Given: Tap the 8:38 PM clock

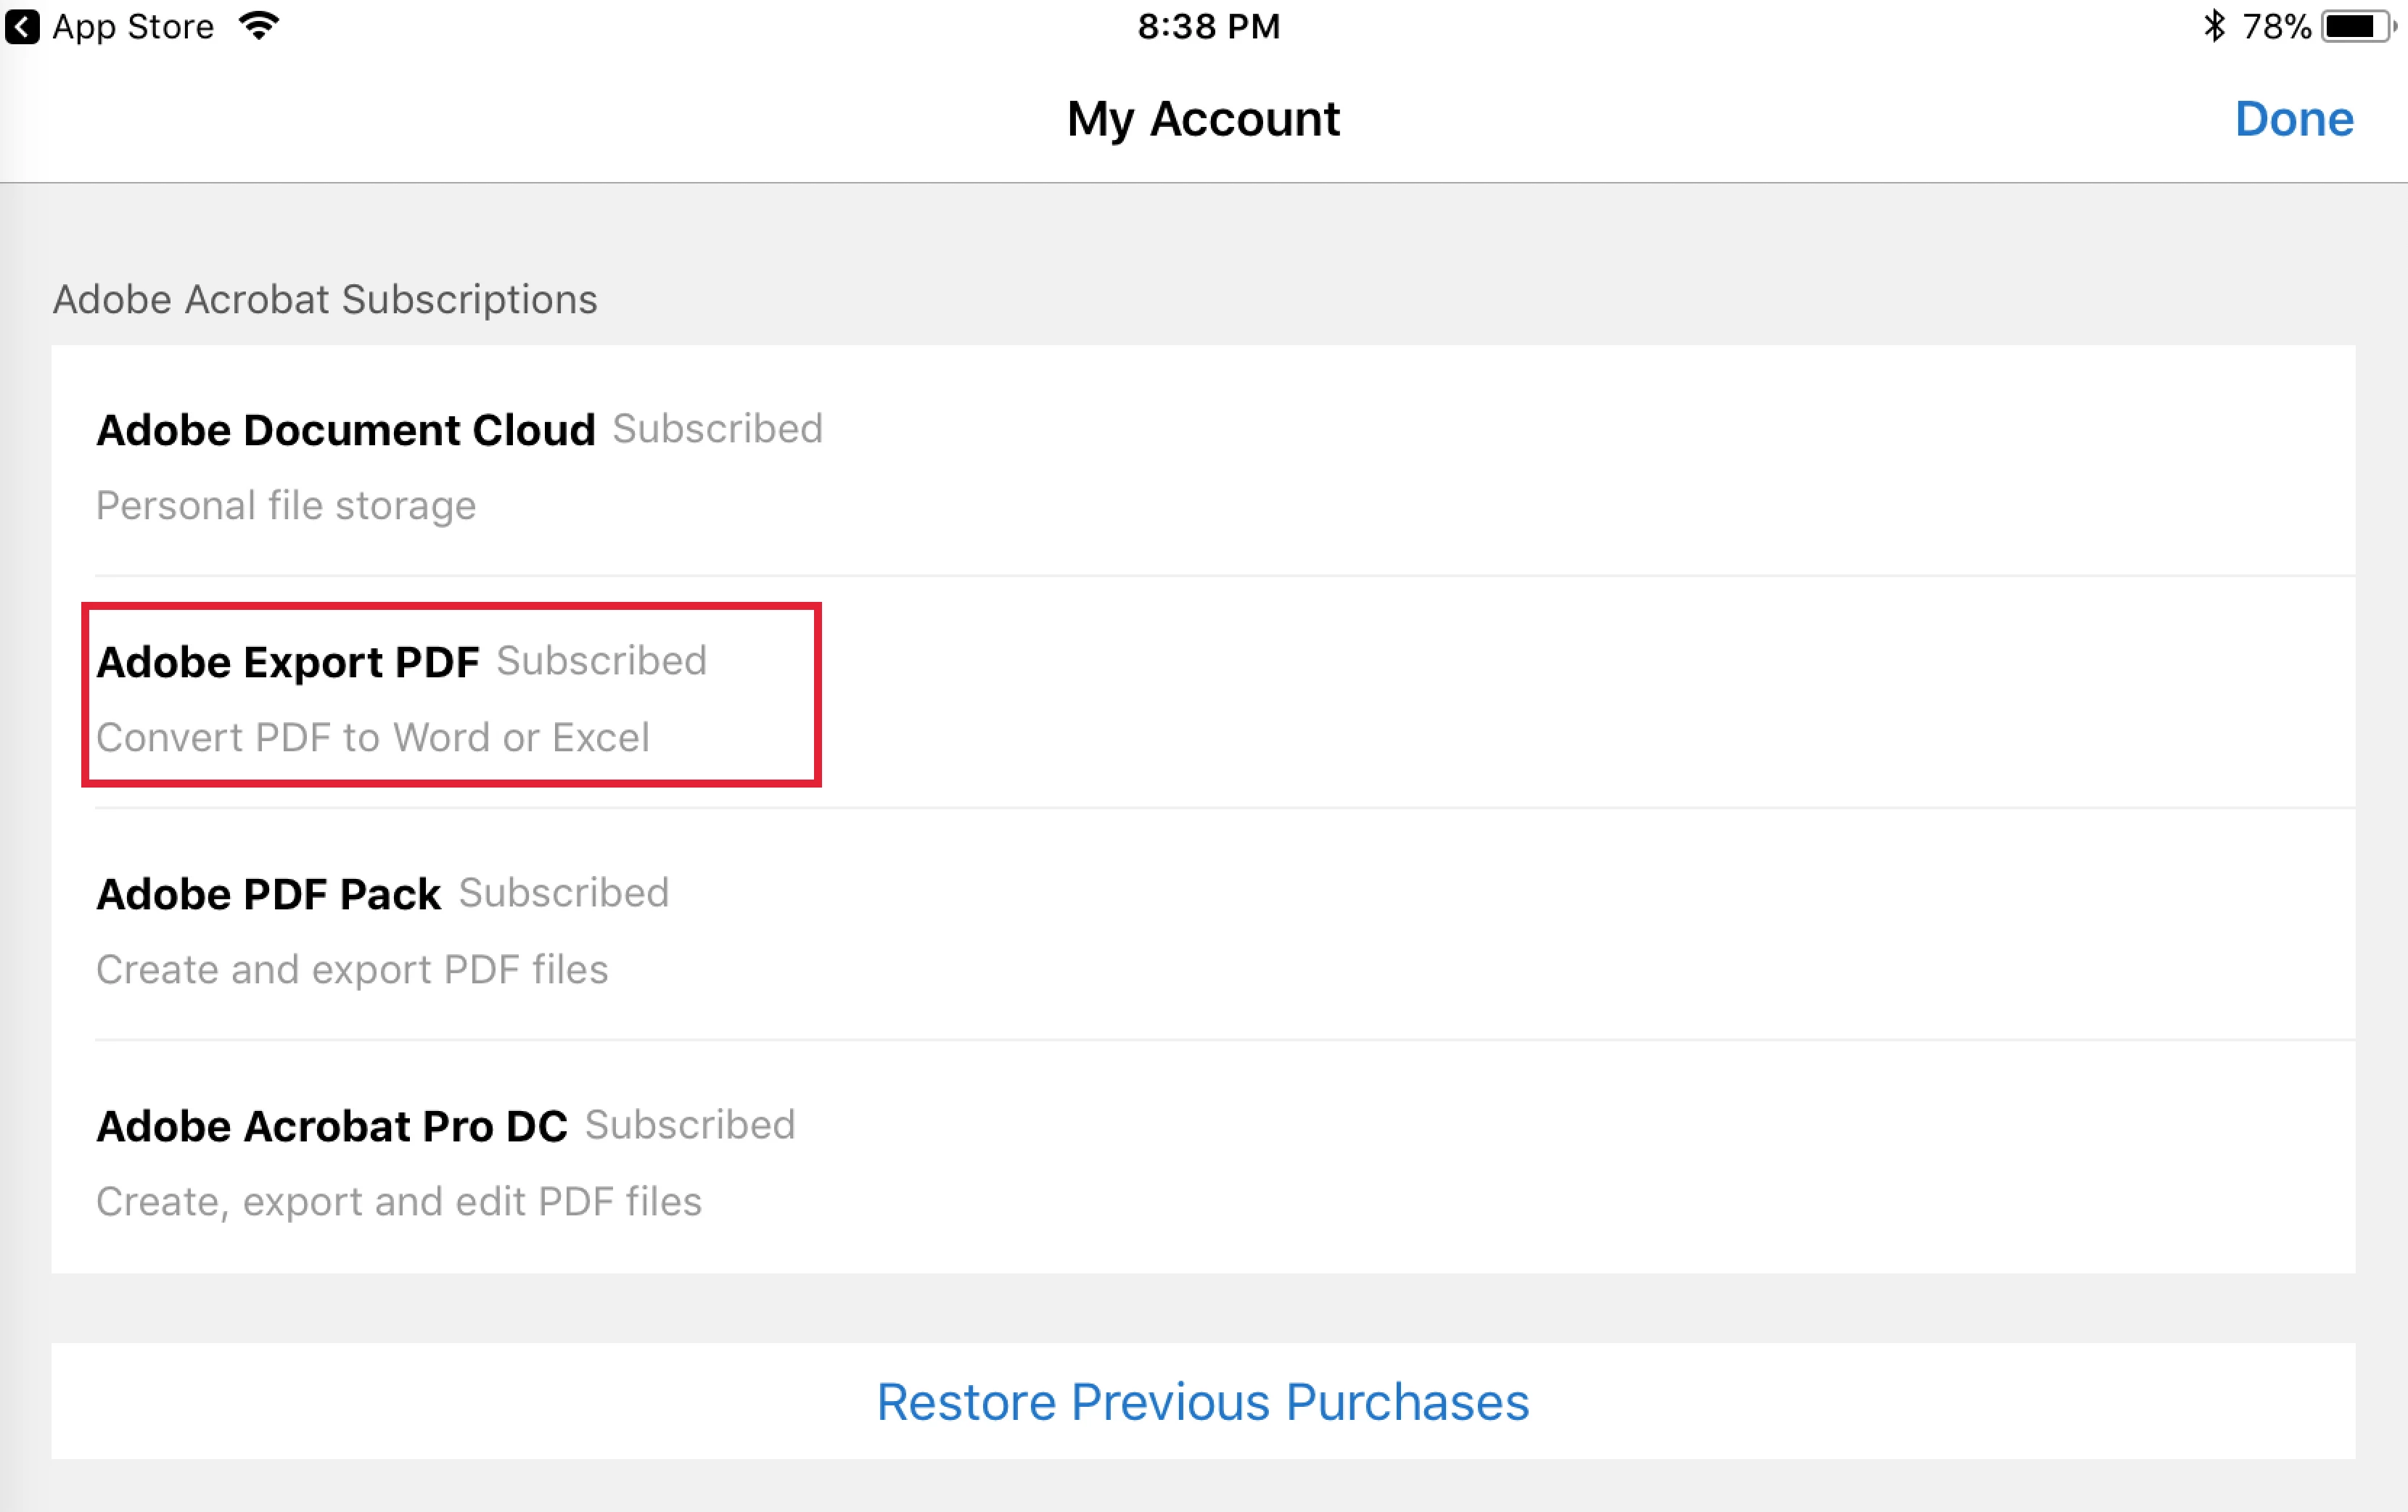Looking at the screenshot, I should (1208, 27).
